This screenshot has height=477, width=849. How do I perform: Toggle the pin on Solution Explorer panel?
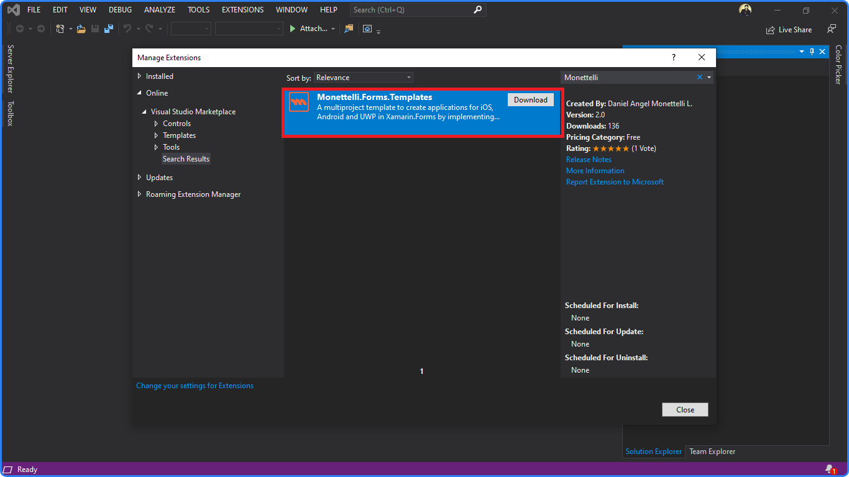point(812,52)
